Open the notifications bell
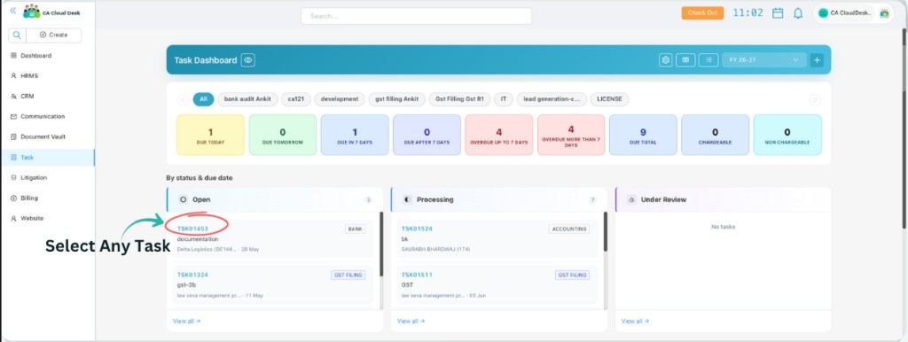This screenshot has height=342, width=908. (x=798, y=12)
